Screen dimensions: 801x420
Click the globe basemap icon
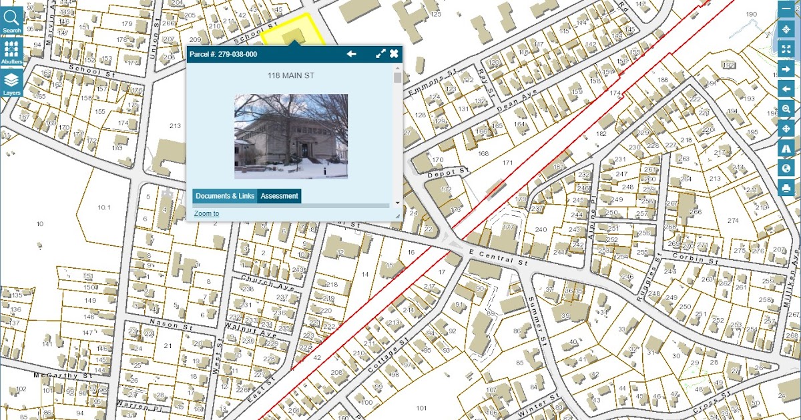pyautogui.click(x=786, y=168)
